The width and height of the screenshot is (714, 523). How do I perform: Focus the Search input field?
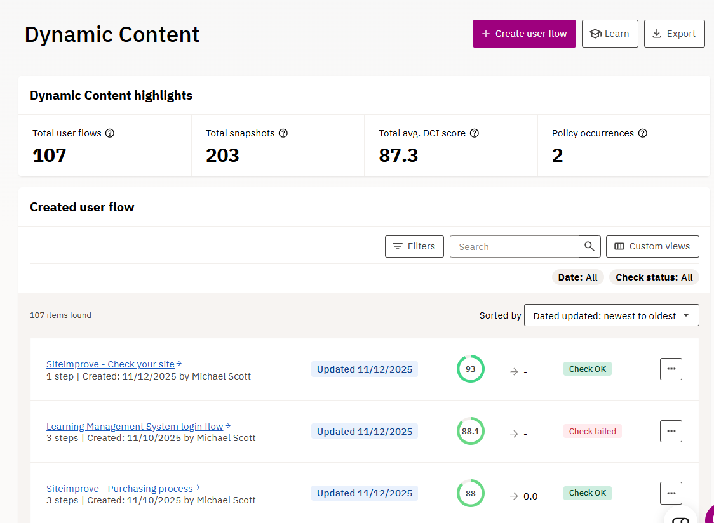pos(514,246)
